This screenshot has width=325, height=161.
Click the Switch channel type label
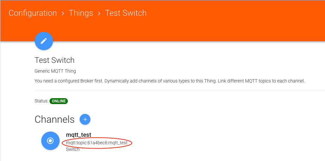tap(73, 149)
